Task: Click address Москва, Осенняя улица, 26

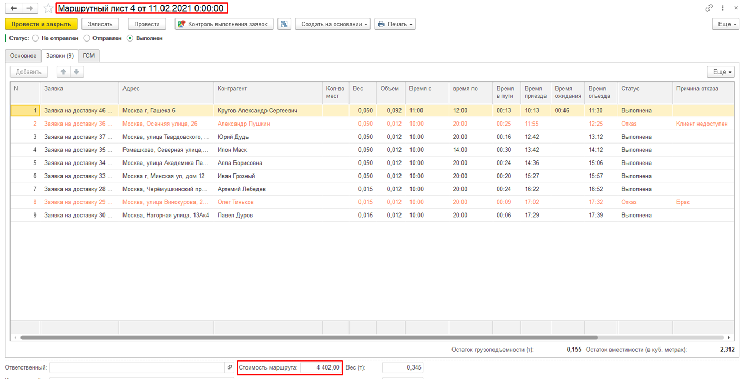Action: click(x=160, y=124)
